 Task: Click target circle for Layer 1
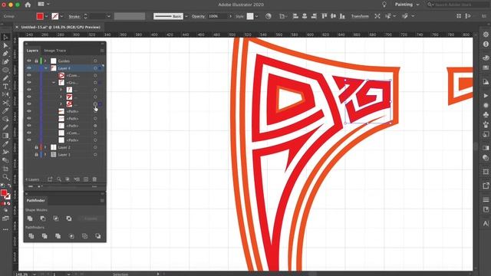pos(95,154)
